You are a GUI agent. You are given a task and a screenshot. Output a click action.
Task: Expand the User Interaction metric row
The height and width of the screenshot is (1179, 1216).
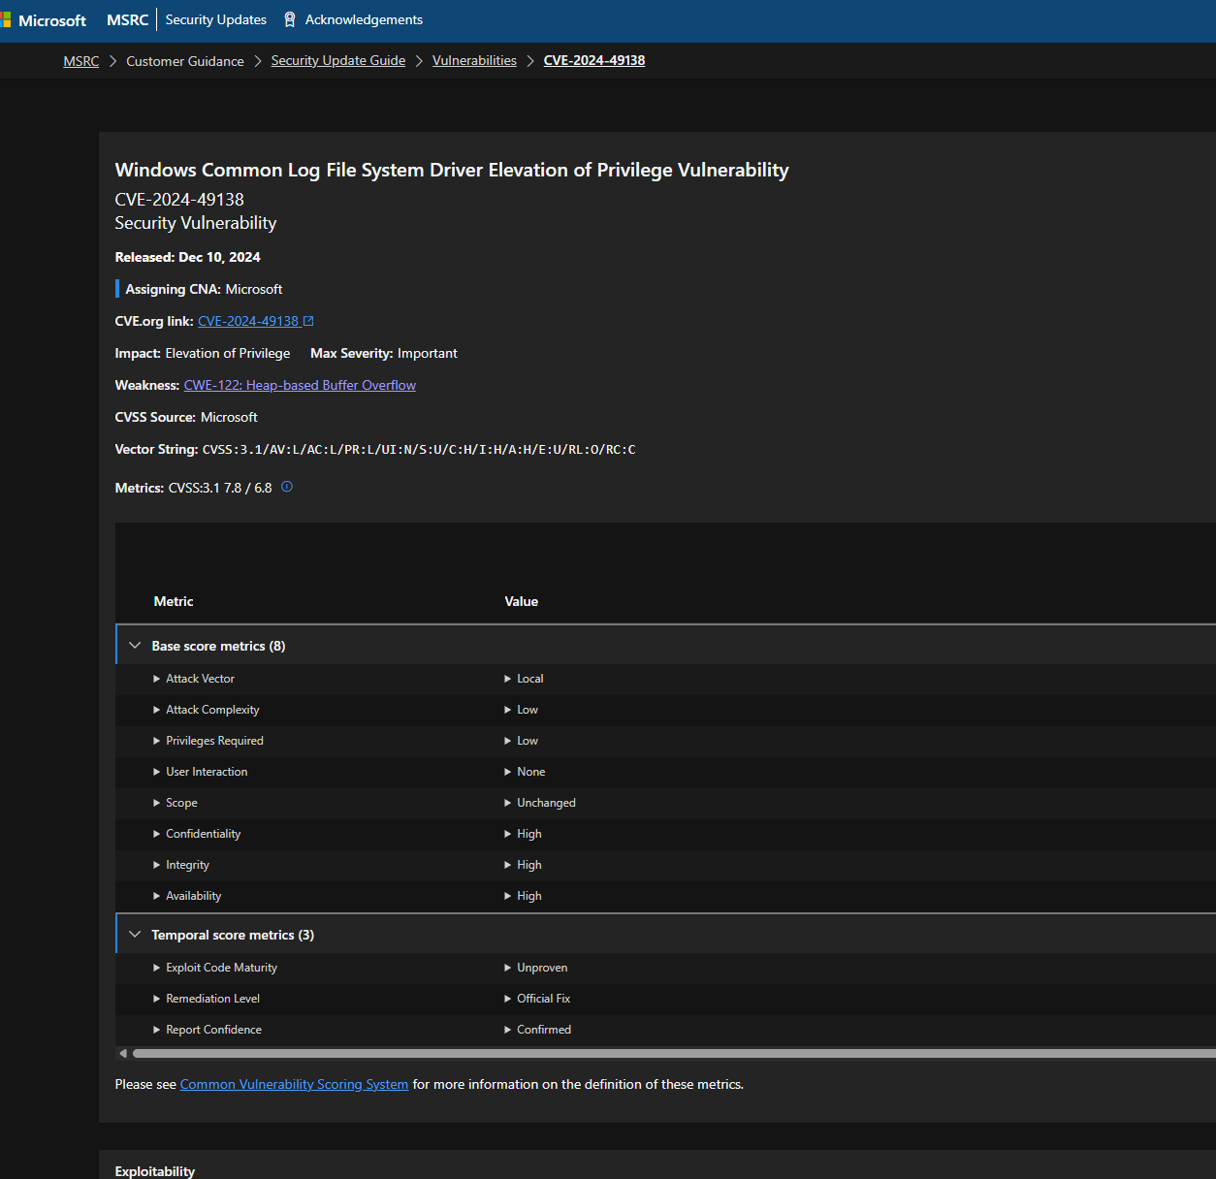(157, 772)
